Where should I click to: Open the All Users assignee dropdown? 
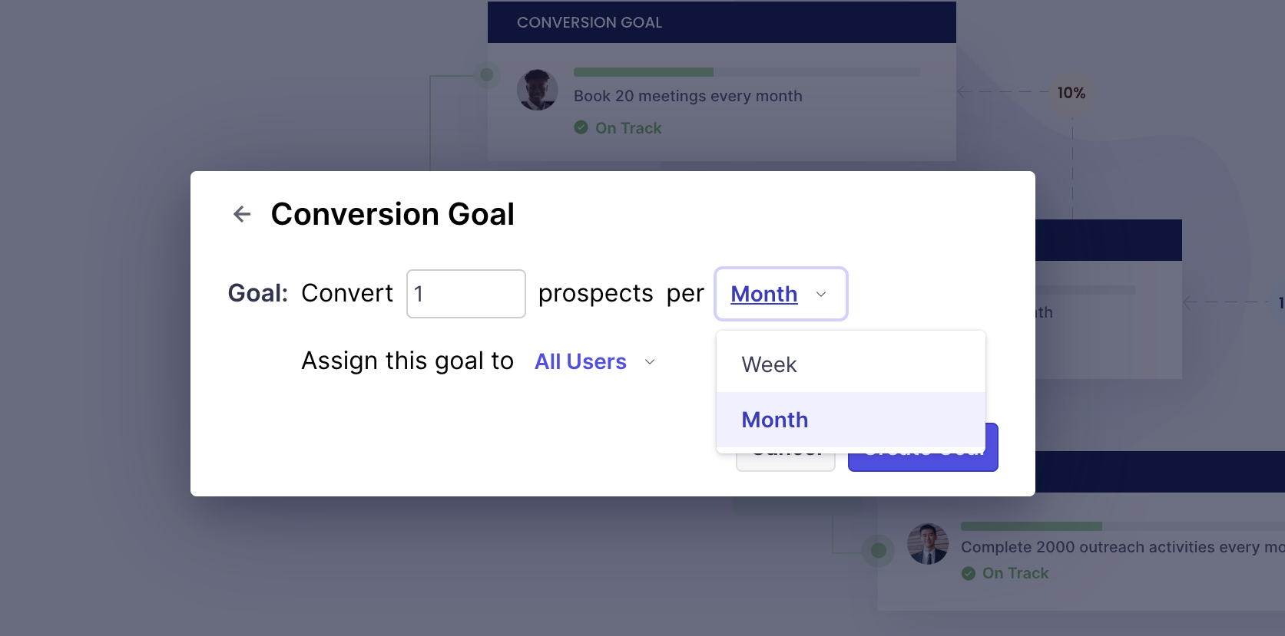tap(581, 361)
